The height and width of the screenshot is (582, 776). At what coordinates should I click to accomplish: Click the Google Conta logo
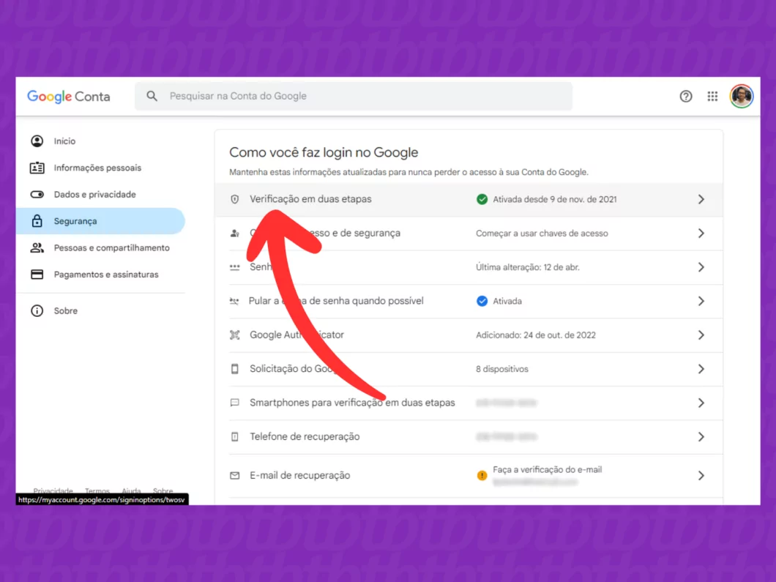coord(68,96)
